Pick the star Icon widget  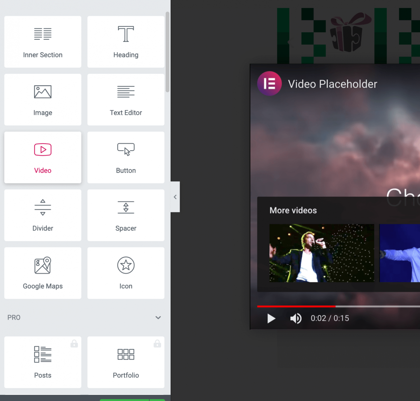pos(126,266)
